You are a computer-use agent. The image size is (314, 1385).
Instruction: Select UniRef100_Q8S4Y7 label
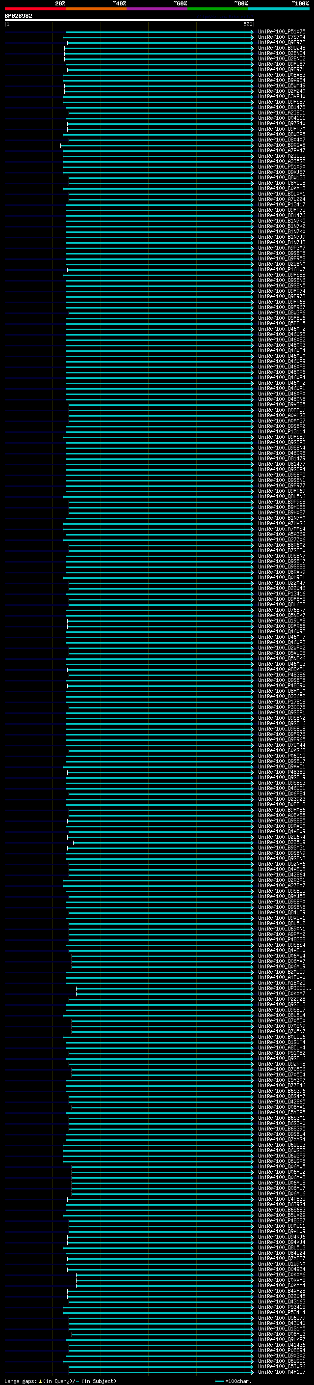[x=281, y=1096]
